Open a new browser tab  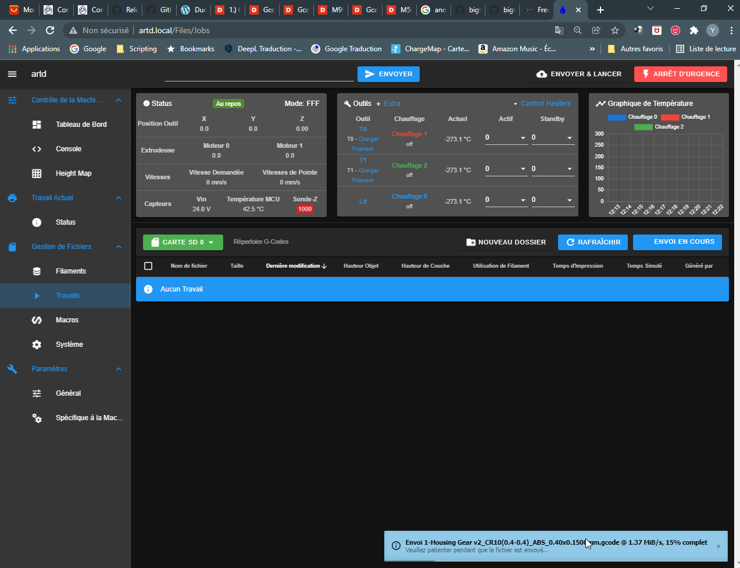600,10
